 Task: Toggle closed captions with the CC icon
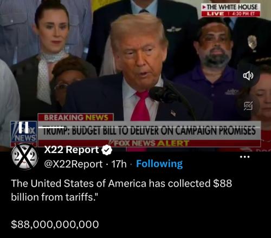point(248,106)
